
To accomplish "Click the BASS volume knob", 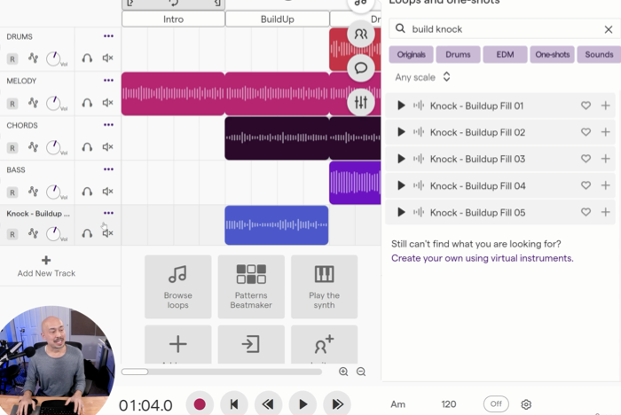I will pyautogui.click(x=53, y=192).
